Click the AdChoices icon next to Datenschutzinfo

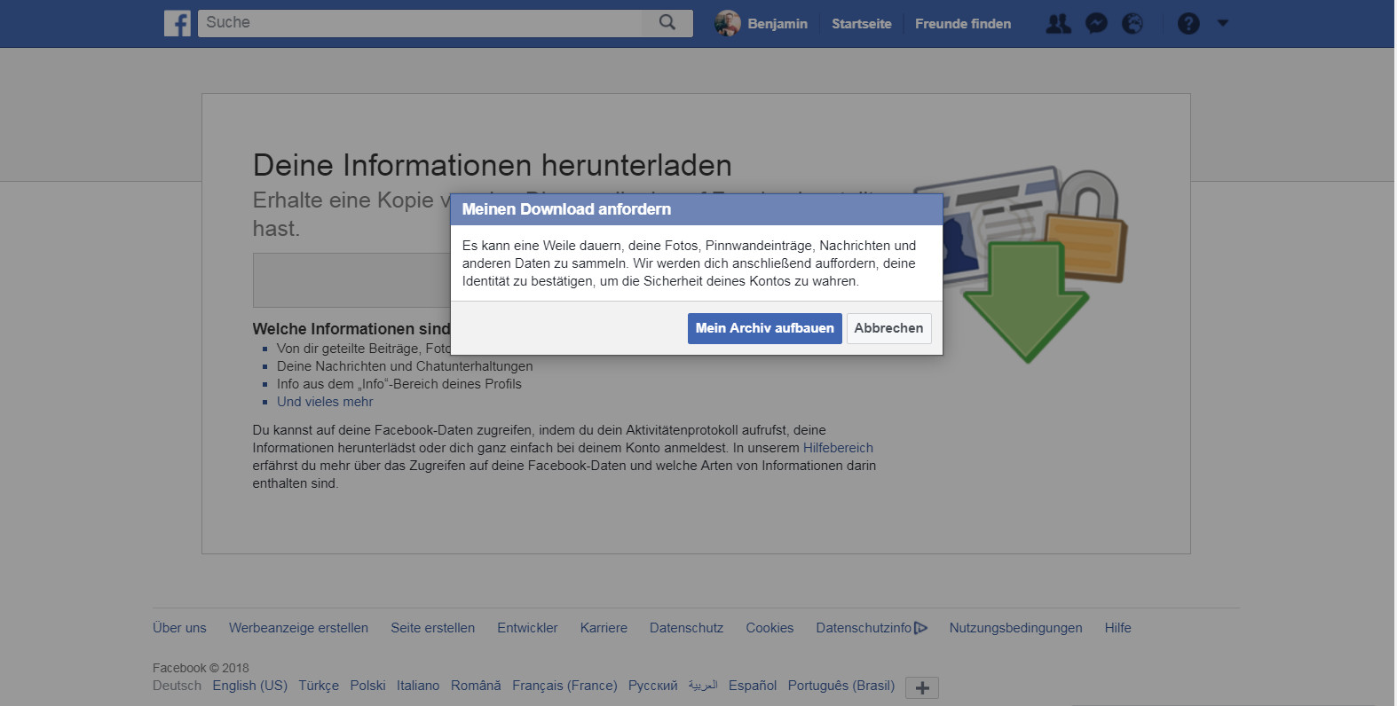click(x=921, y=628)
